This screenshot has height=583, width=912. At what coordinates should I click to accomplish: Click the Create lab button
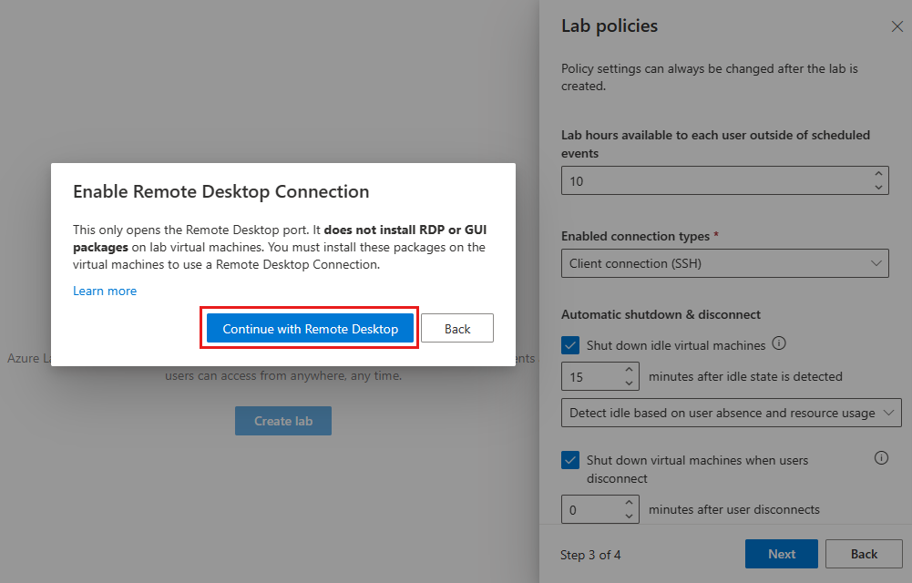283,421
